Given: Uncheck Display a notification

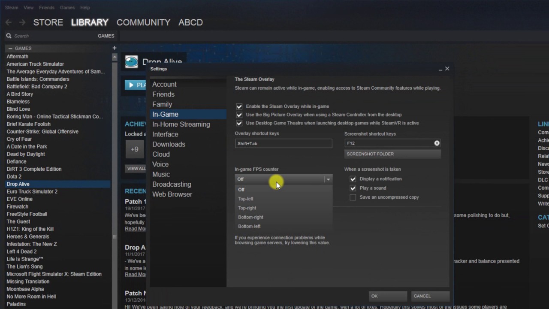Looking at the screenshot, I should click(x=353, y=179).
